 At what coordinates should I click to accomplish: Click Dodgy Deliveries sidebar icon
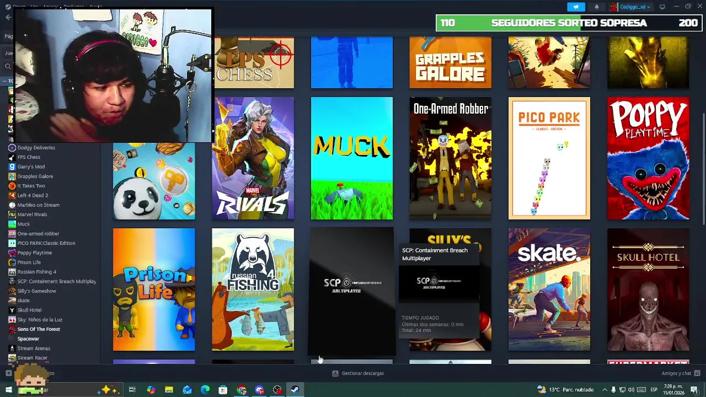12,148
